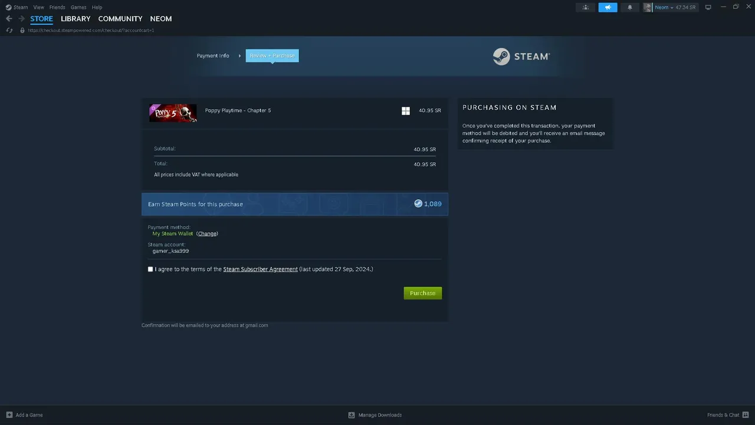Click the Subtotal label

coord(165,149)
